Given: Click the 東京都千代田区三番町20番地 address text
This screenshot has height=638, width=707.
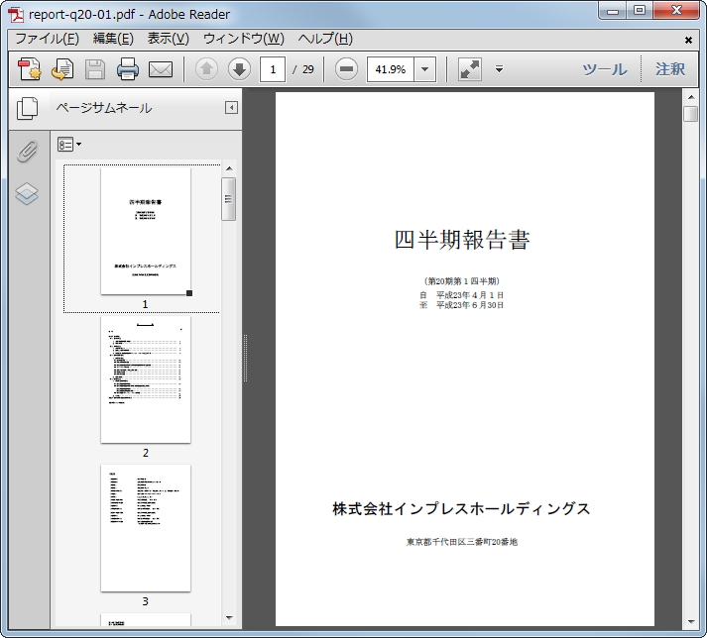Looking at the screenshot, I should coord(462,542).
